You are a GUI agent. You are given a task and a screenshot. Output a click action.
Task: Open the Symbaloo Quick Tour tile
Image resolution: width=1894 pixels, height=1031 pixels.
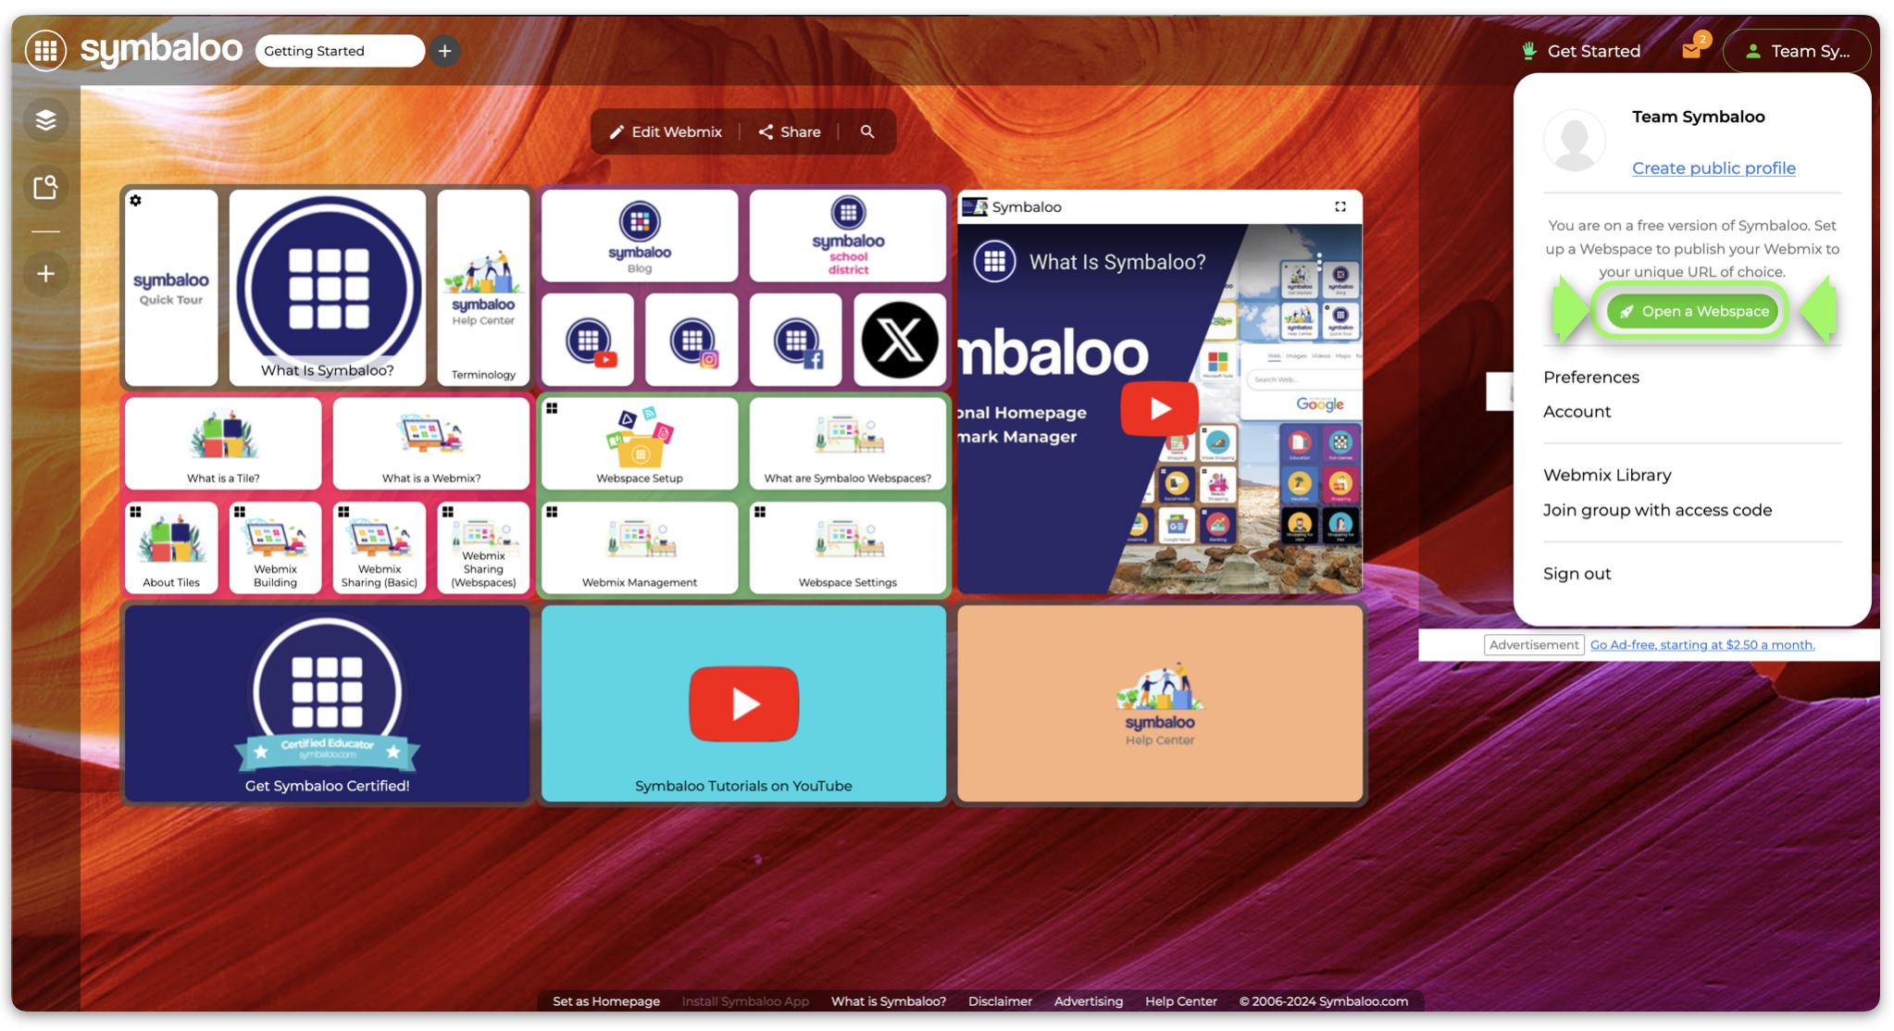pos(171,288)
